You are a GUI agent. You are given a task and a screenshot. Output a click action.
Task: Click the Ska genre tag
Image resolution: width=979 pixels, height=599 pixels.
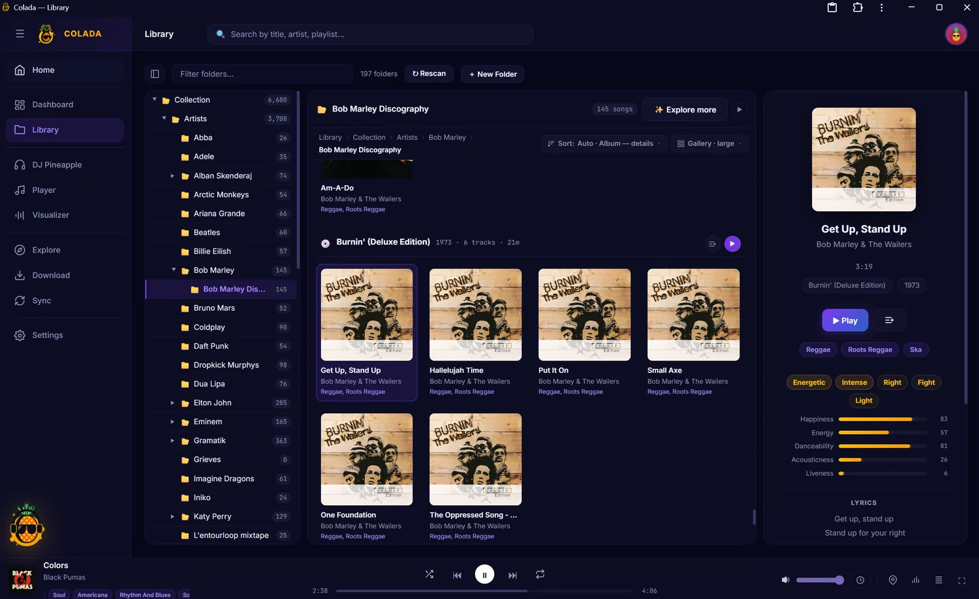click(x=916, y=349)
